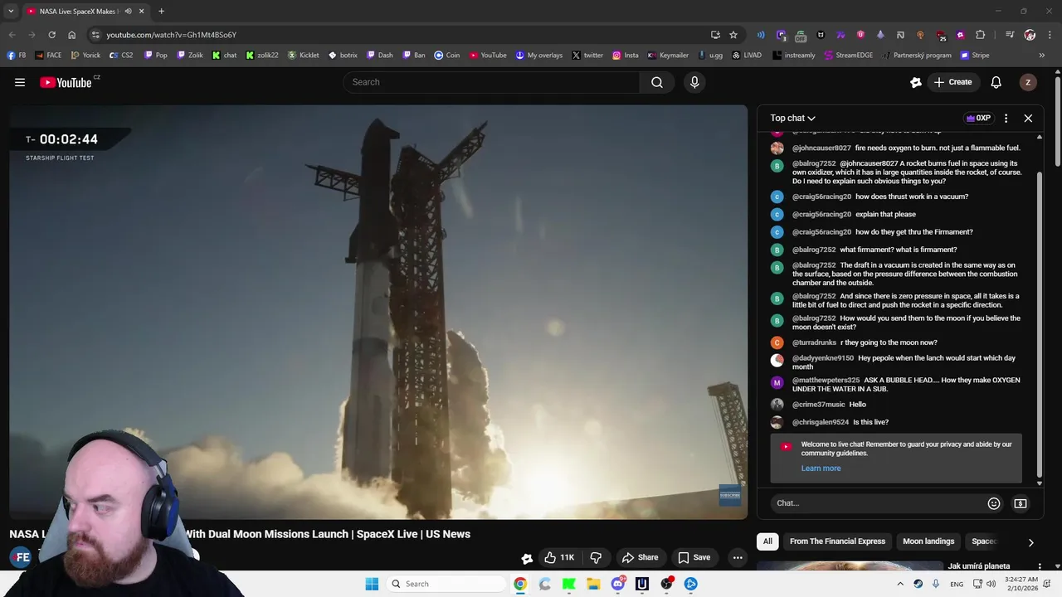Open the YouTube guide hamburger menu
Screen dimensions: 1062x597
(x=20, y=82)
